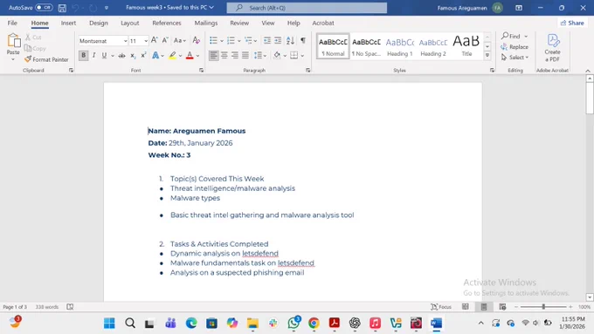Open multilevel list icon

(x=248, y=40)
